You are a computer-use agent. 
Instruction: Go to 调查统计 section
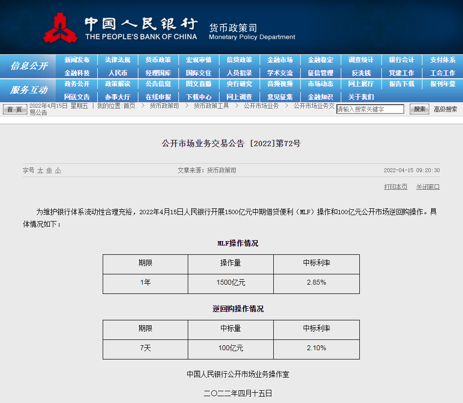click(x=361, y=60)
